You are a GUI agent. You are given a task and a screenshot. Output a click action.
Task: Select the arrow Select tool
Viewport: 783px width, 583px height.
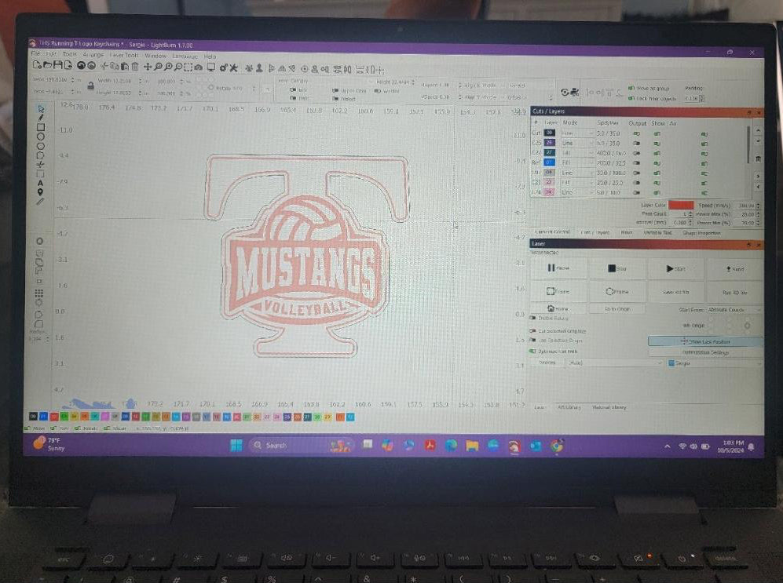tap(41, 108)
